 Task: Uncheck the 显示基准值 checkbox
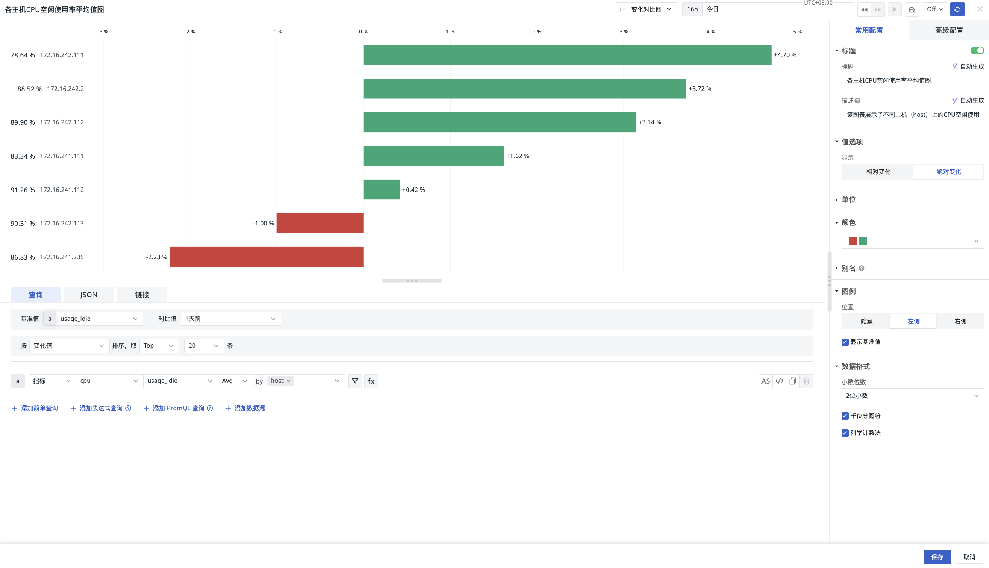pos(845,342)
